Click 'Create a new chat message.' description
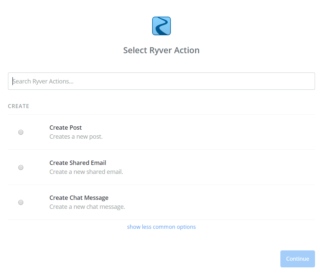This screenshot has width=320, height=279. 87,207
